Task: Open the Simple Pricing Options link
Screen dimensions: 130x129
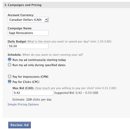Action: [x=23, y=104]
